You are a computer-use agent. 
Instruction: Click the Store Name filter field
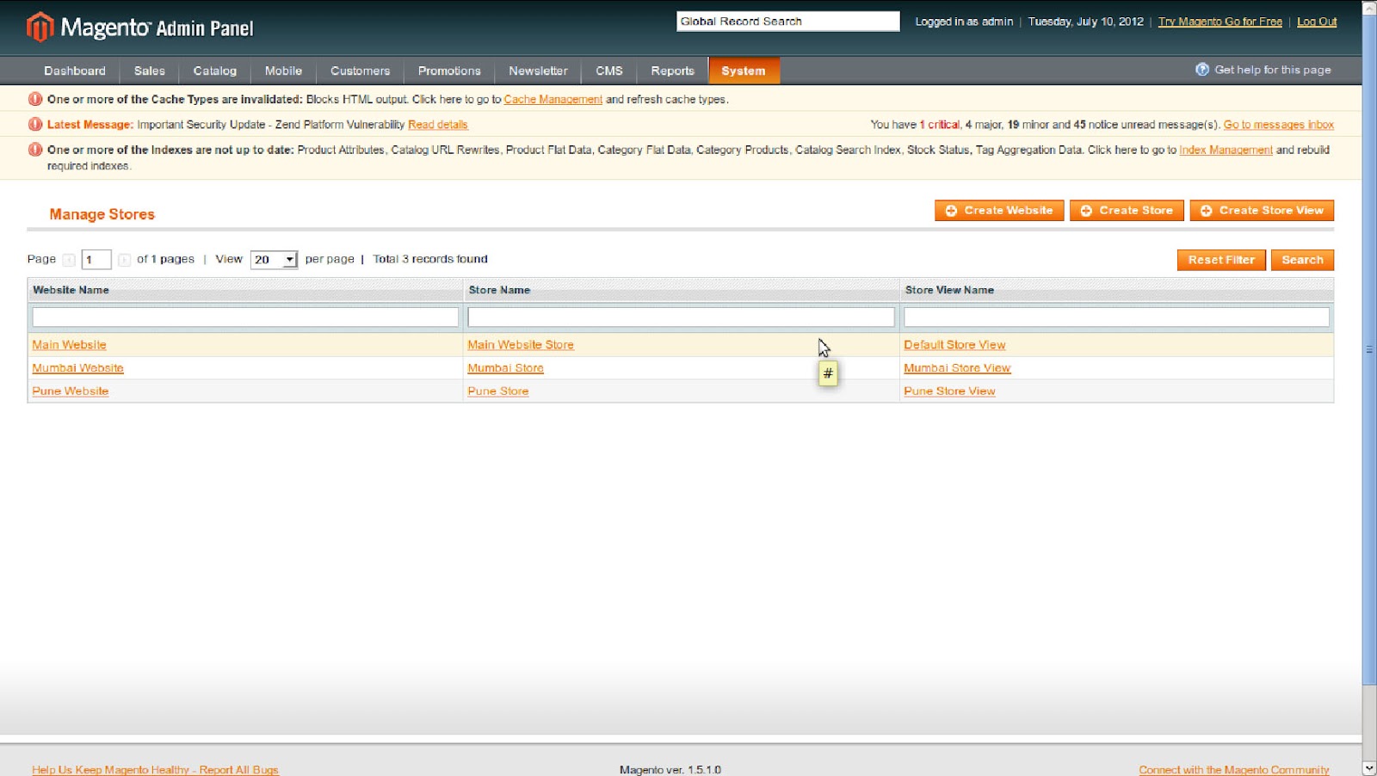click(x=681, y=317)
